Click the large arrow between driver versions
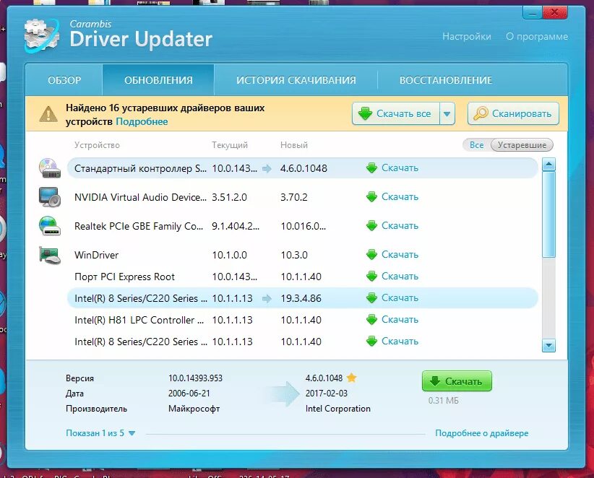594x478 pixels. [285, 394]
